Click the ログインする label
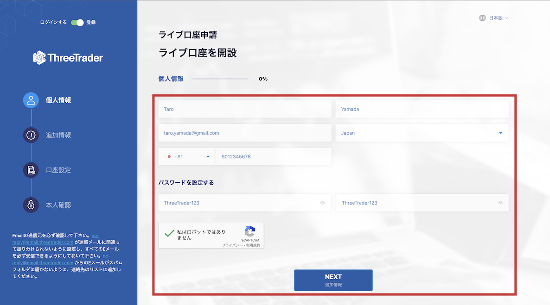This screenshot has height=305, width=550. coord(53,22)
